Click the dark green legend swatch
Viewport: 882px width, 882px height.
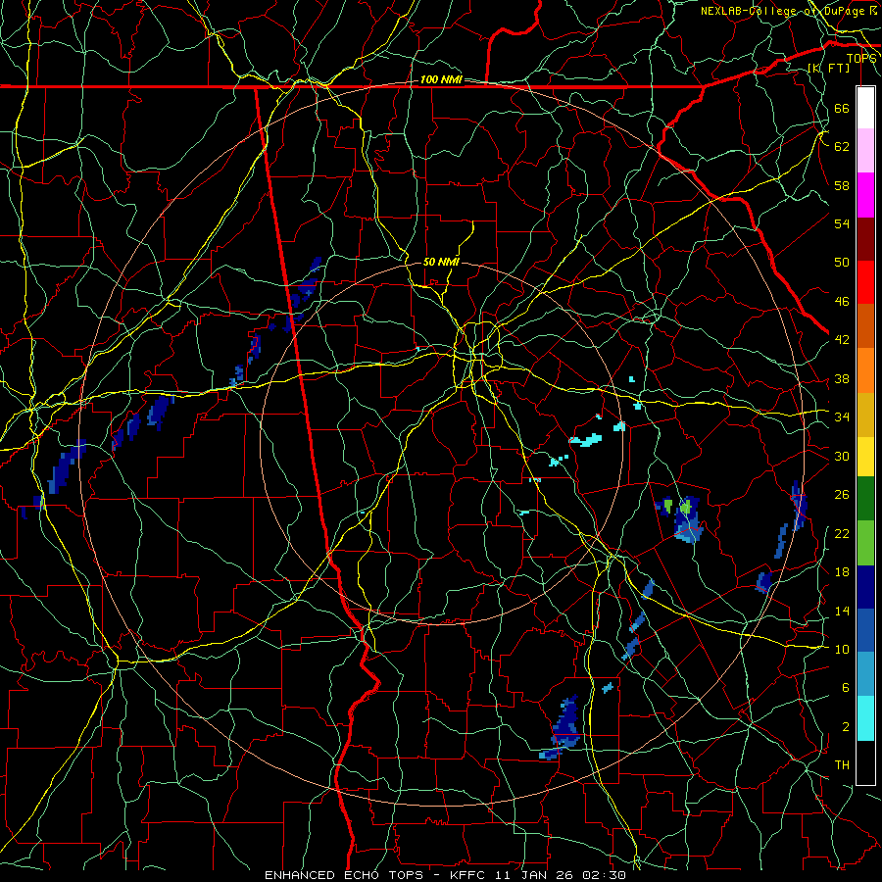point(865,499)
